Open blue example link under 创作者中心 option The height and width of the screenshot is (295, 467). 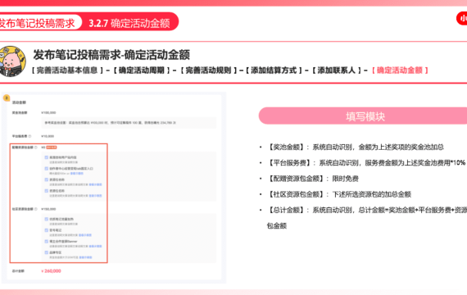click(x=77, y=174)
